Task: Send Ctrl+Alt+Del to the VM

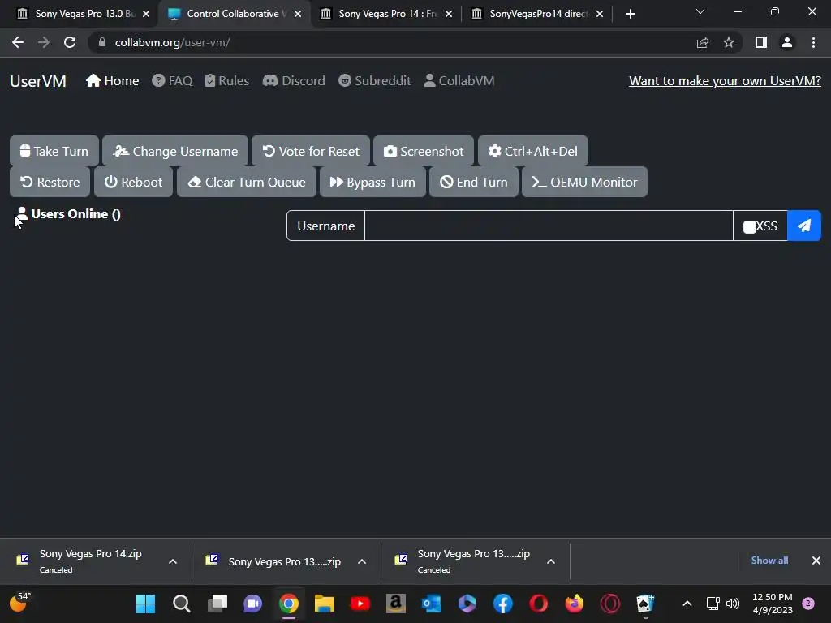Action: (532, 151)
